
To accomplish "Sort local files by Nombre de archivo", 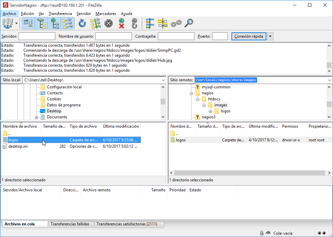I will coord(21,126).
